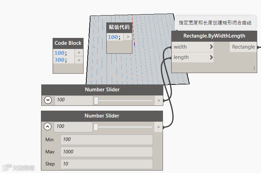Select the 赋值代码 node title
This screenshot has height=173, width=261.
(119, 27)
